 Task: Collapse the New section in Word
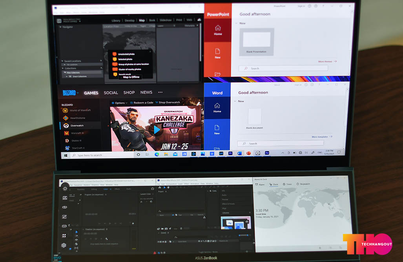[235, 101]
